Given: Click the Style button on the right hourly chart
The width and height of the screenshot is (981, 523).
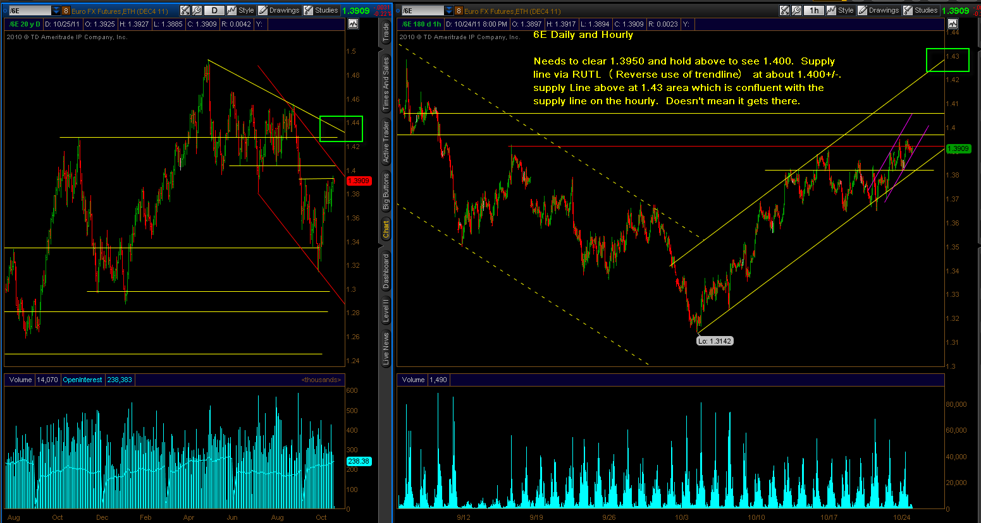Looking at the screenshot, I should point(841,10).
